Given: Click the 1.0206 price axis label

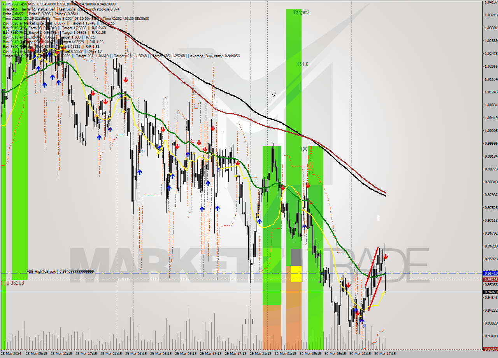Looking at the screenshot, I should [x=491, y=66].
